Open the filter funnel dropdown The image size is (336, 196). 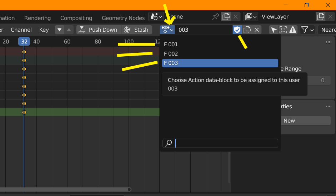point(307,30)
